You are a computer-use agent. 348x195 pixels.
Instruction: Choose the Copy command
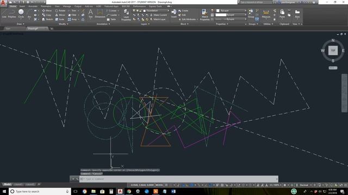[47, 15]
